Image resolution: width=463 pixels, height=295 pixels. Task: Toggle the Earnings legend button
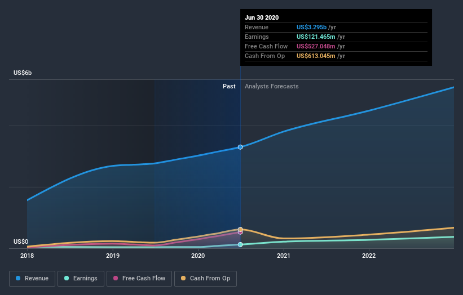(81, 279)
